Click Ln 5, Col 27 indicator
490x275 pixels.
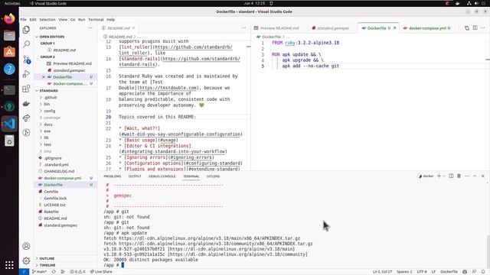(x=382, y=272)
